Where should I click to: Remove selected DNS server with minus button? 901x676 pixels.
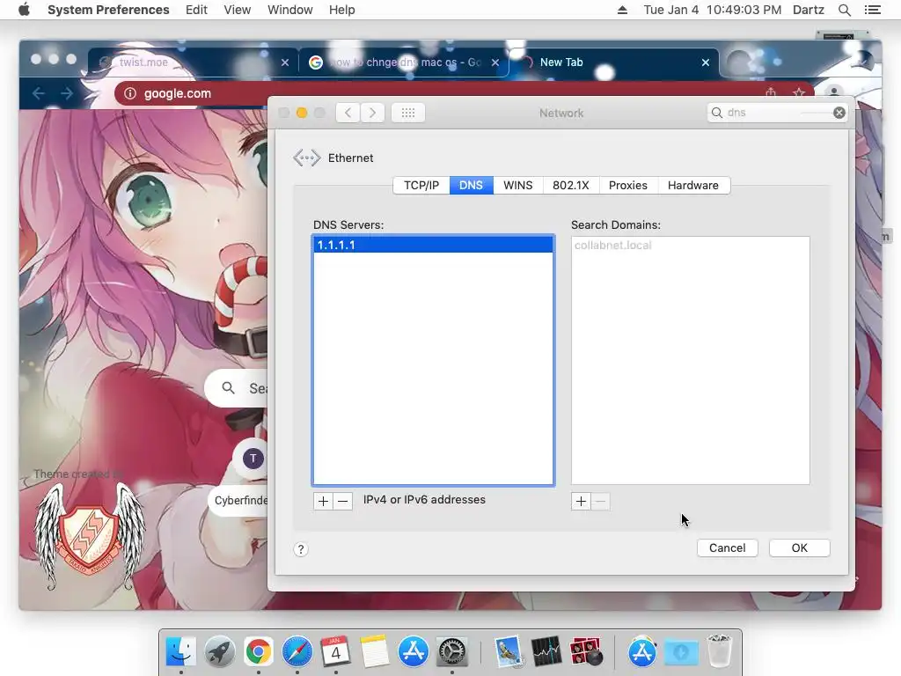point(342,501)
